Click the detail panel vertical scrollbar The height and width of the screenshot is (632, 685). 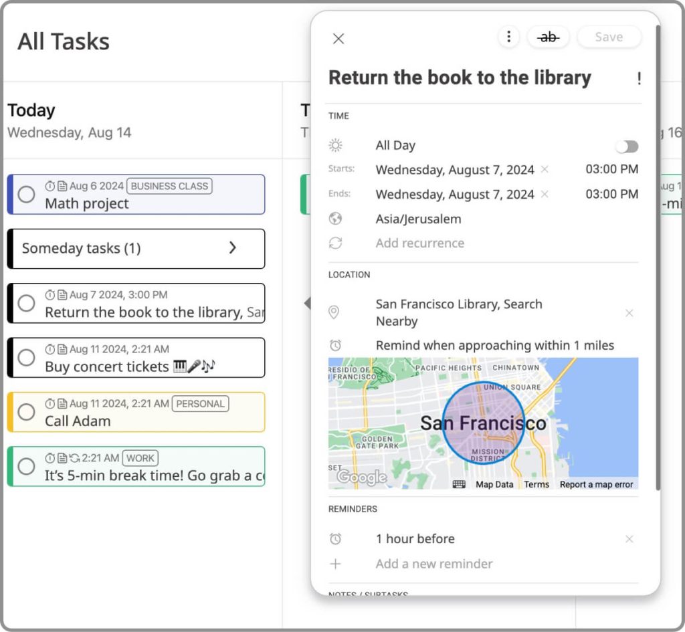pos(658,257)
